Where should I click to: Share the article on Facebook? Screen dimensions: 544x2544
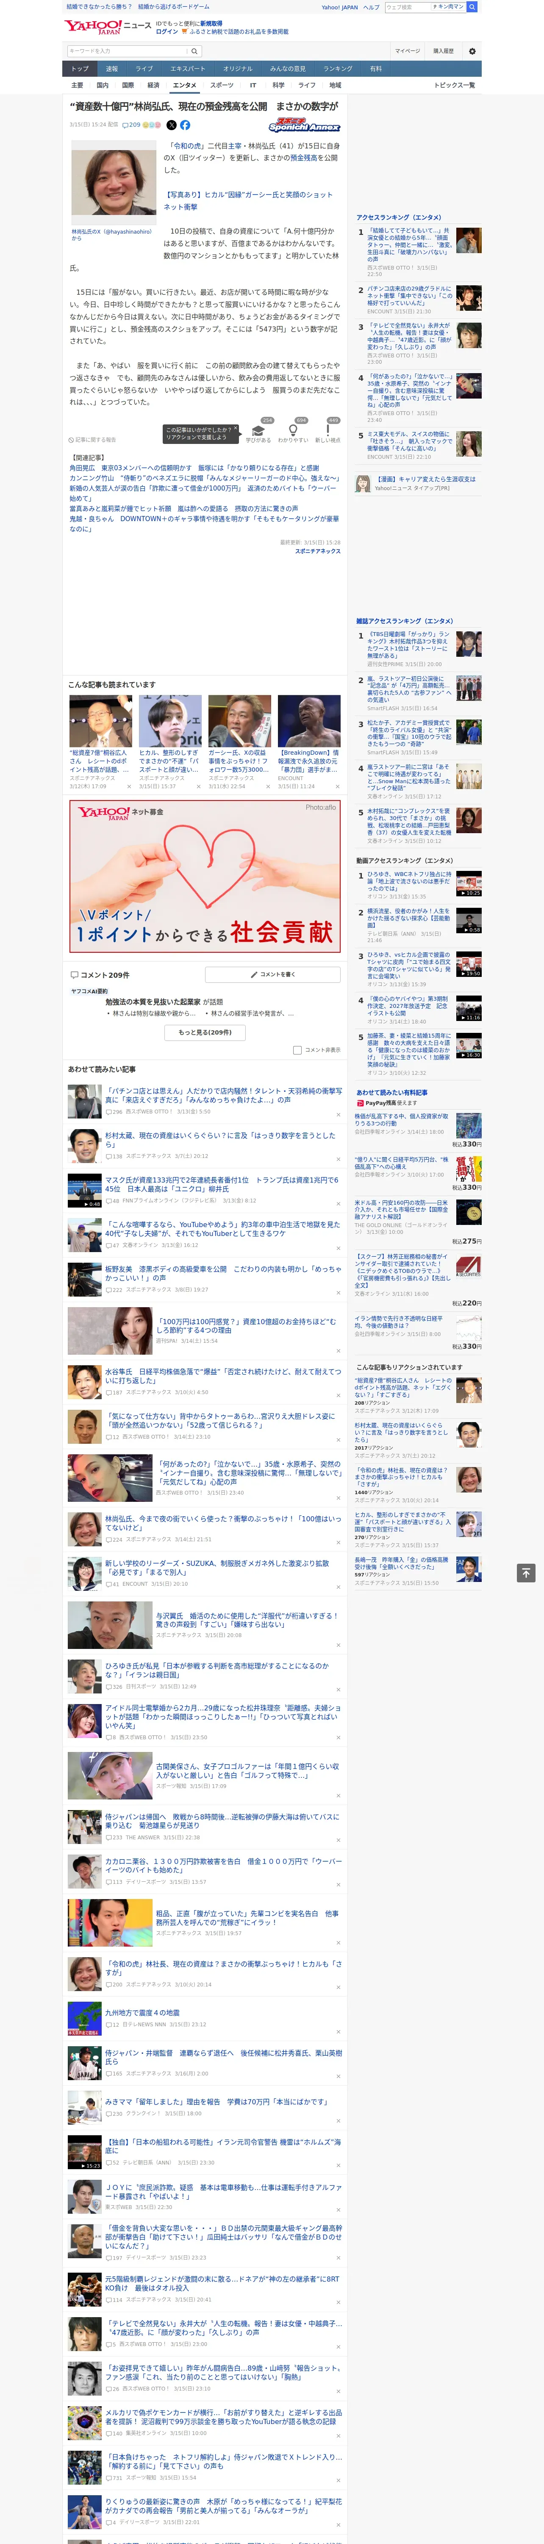[185, 126]
